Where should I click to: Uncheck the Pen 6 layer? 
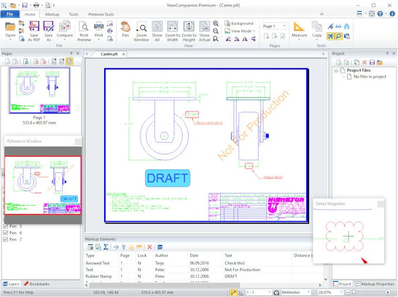pyautogui.click(x=6, y=233)
